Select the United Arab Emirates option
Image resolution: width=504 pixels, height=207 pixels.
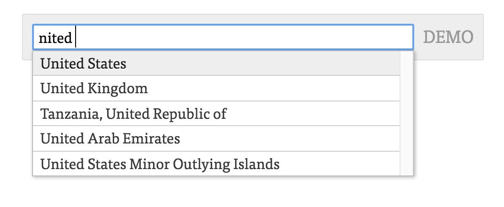[x=110, y=138]
